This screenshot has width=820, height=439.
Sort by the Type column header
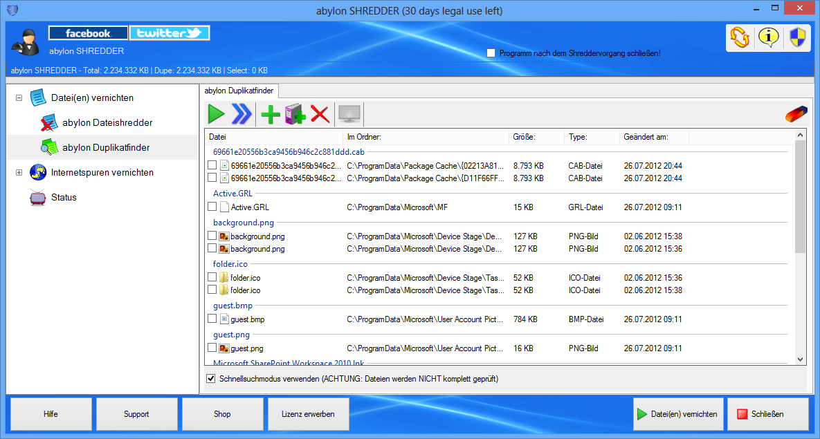click(592, 137)
